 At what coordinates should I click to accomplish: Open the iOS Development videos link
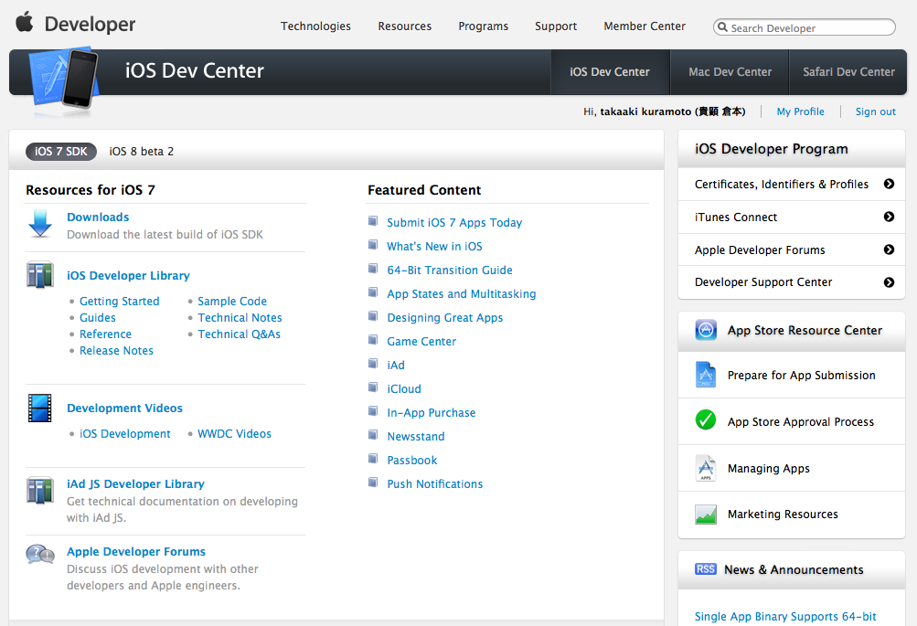coord(125,434)
